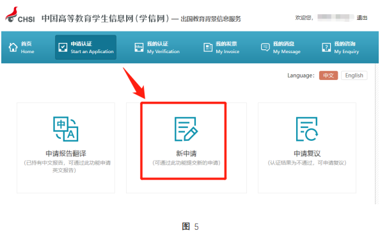Open 我的咨询 My Enquiry

[347, 47]
